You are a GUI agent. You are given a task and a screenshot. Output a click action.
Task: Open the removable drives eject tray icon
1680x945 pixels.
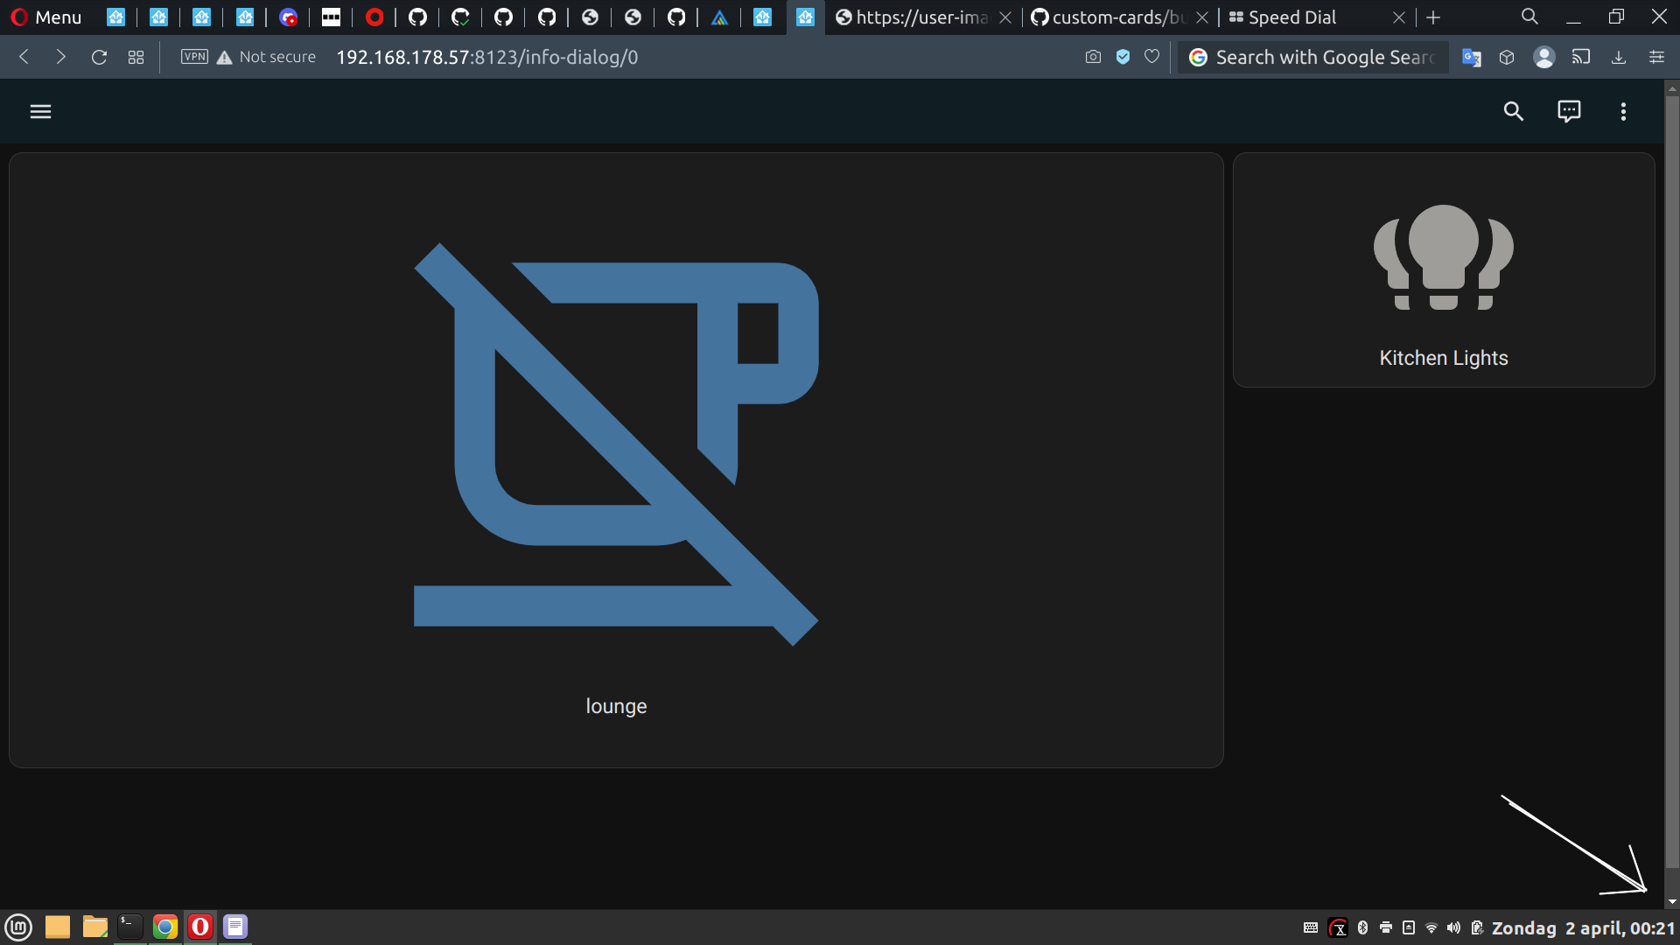(1409, 927)
